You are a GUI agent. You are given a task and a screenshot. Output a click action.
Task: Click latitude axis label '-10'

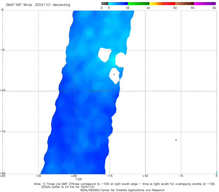[x=3, y=90]
